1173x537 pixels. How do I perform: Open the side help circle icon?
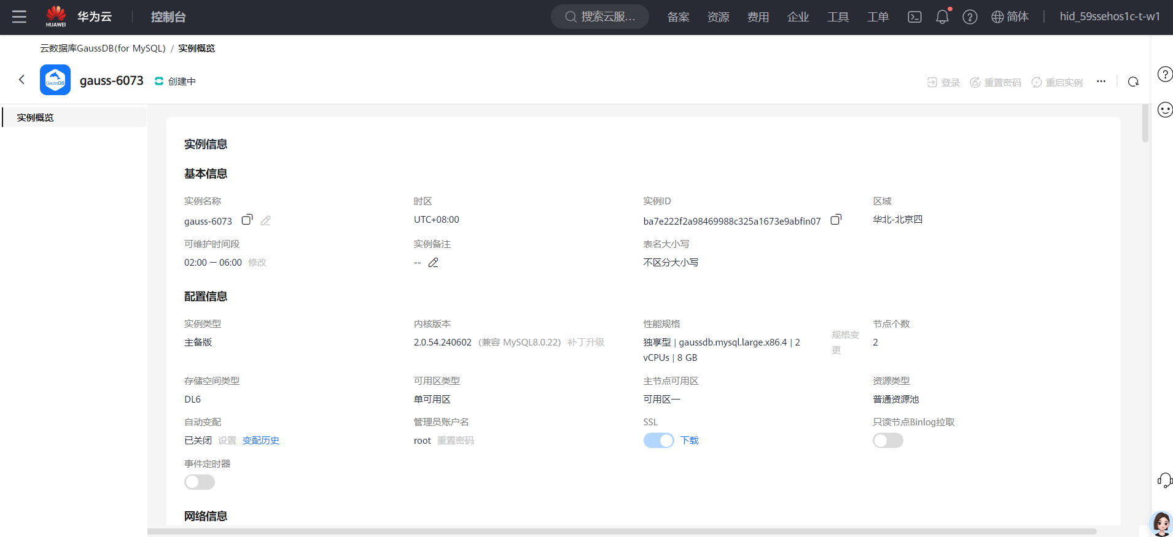(1164, 74)
